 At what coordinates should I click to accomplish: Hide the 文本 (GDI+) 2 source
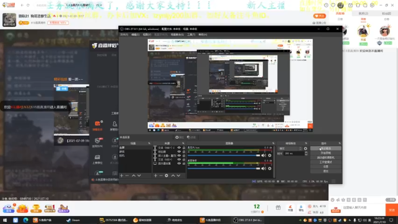point(179,147)
